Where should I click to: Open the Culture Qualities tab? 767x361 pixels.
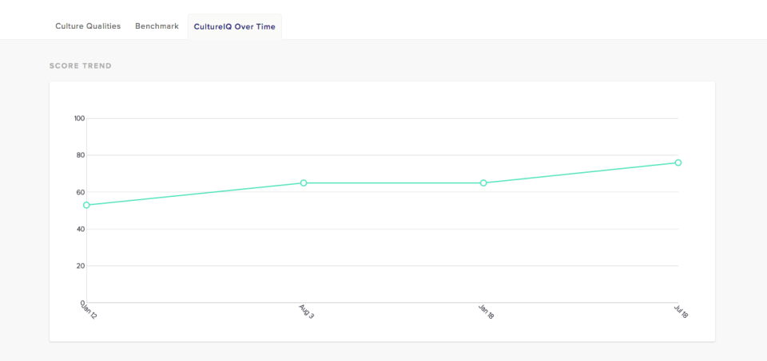pyautogui.click(x=88, y=26)
